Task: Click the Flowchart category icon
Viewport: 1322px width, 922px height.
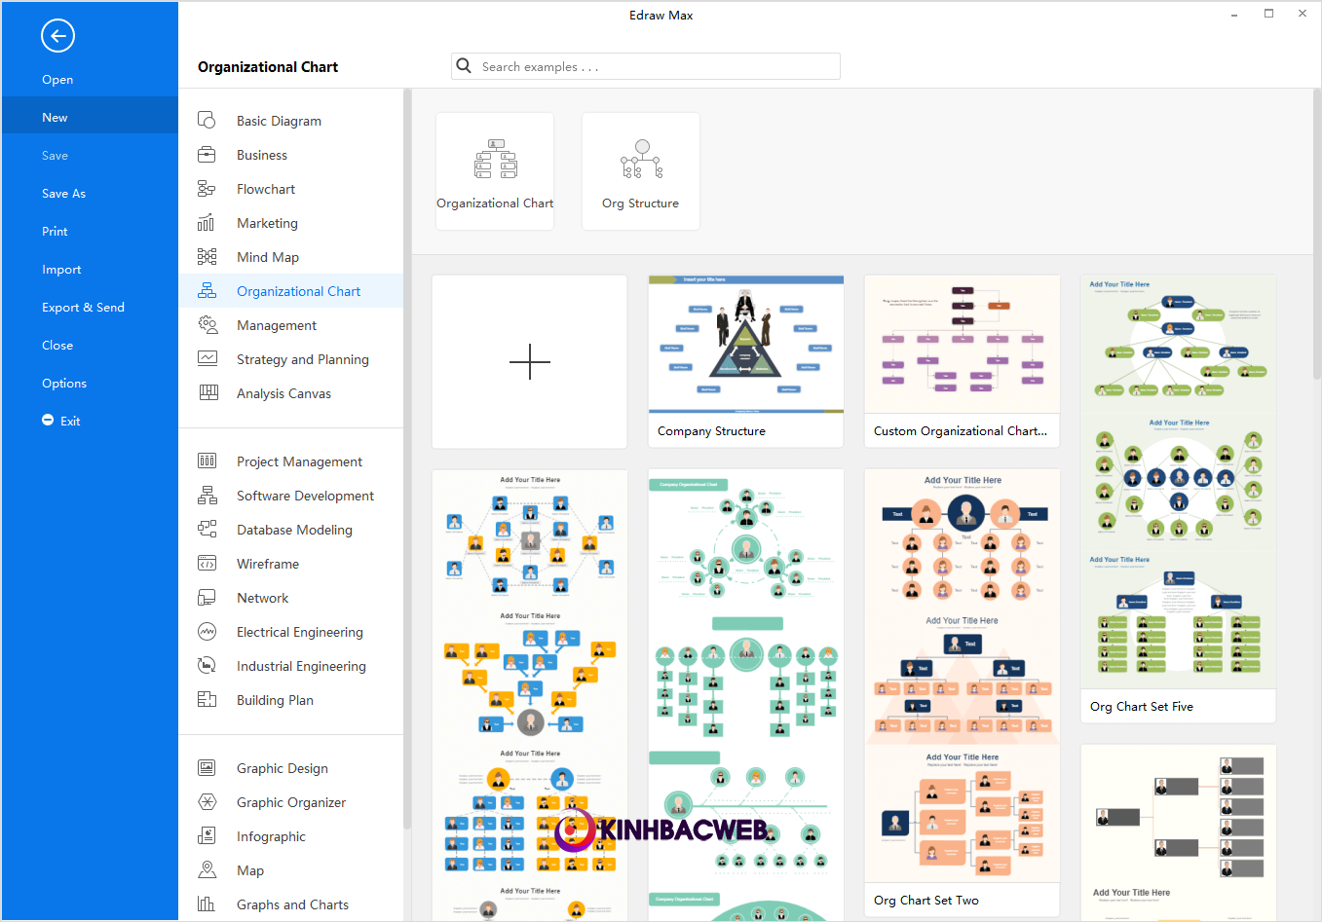Action: point(207,188)
